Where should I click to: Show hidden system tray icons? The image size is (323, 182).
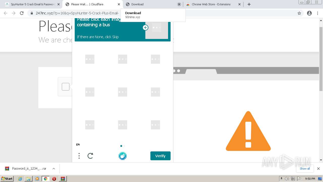click(x=282, y=179)
